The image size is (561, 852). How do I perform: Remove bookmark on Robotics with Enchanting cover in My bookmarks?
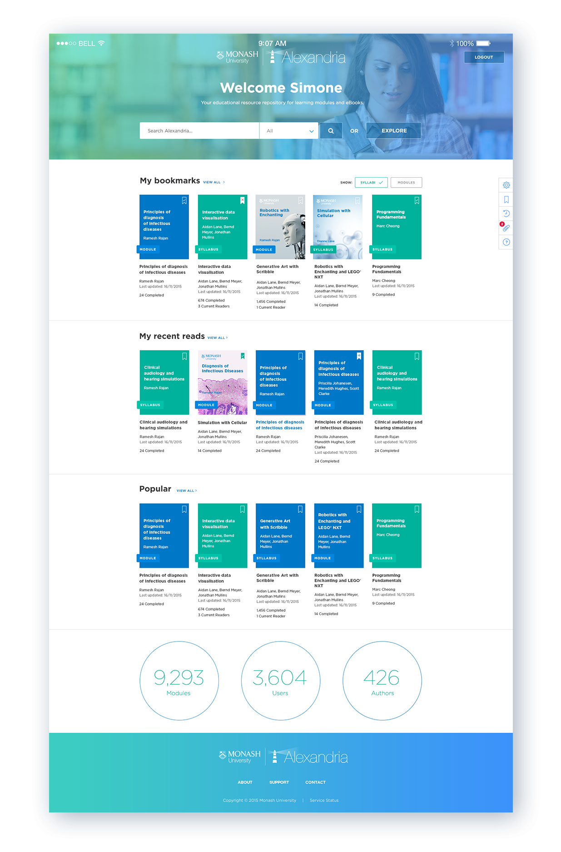301,200
